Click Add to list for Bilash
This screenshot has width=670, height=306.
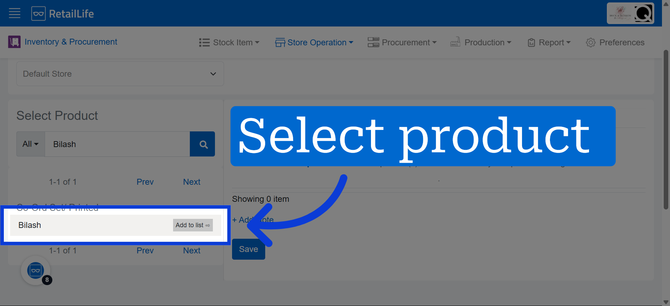pyautogui.click(x=193, y=225)
